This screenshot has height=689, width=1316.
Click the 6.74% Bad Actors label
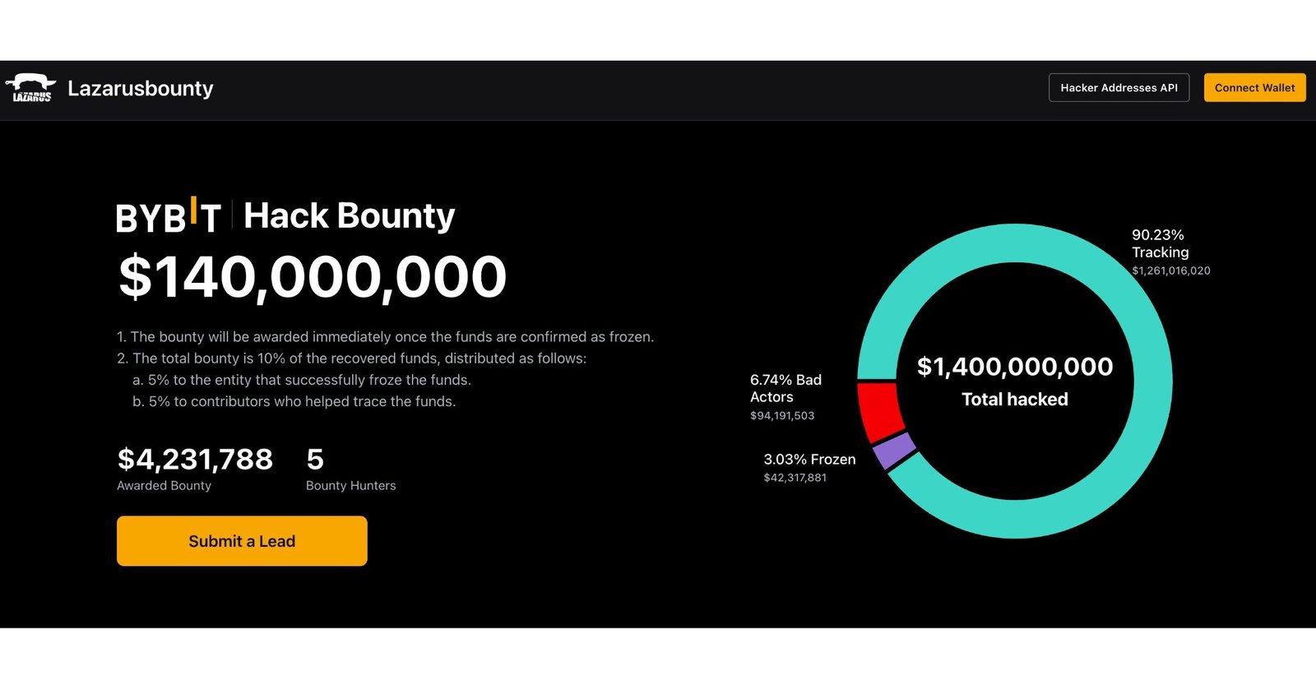[x=785, y=388]
